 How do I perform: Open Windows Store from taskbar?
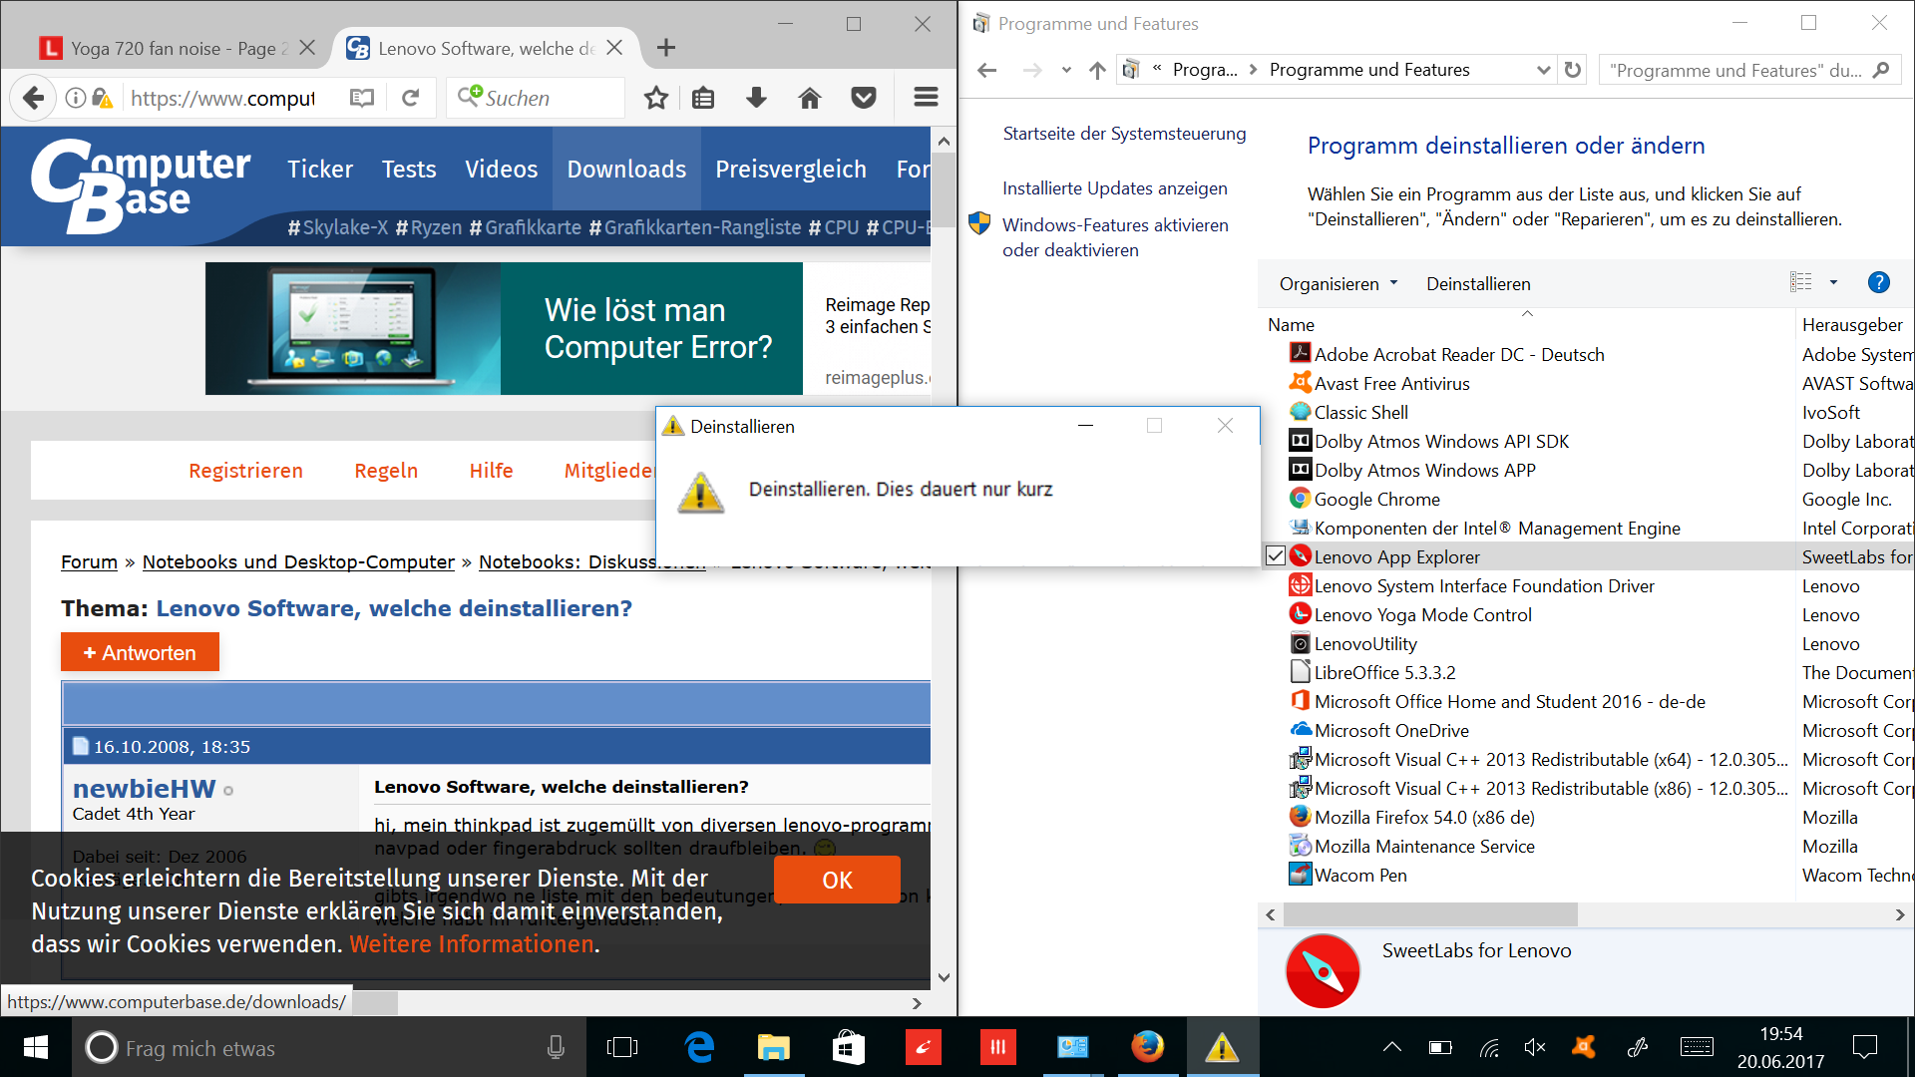click(849, 1047)
